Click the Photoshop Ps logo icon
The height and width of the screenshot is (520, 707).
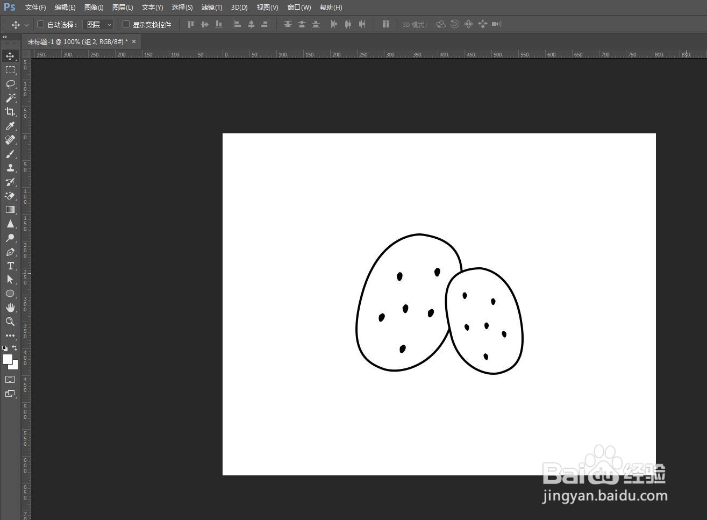10,7
